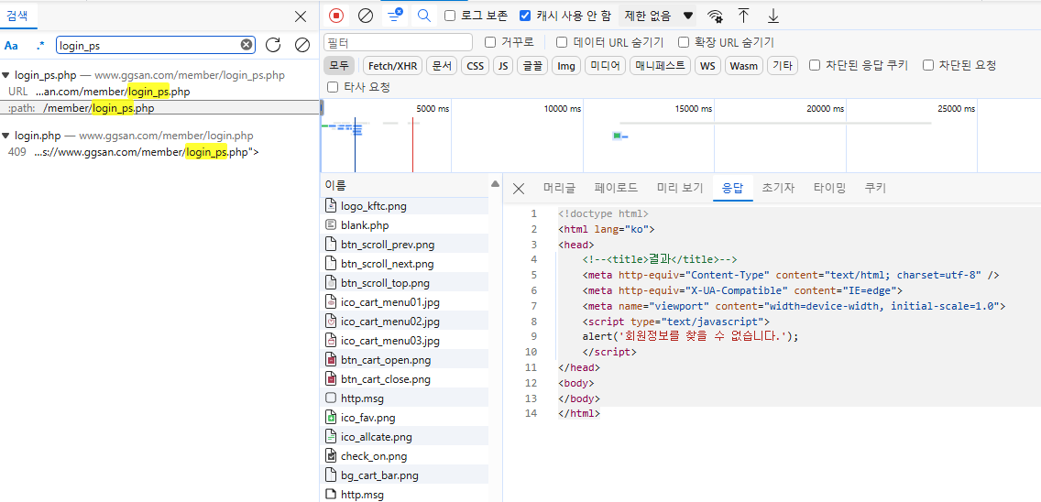Select ico_cart_menu02.jpg file icon
This screenshot has width=1041, height=502.
click(331, 322)
